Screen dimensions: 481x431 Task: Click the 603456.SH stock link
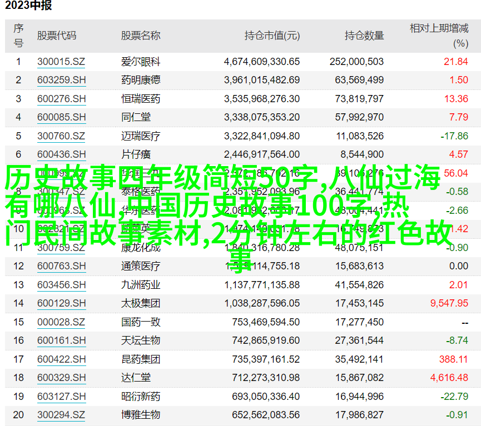click(x=61, y=285)
